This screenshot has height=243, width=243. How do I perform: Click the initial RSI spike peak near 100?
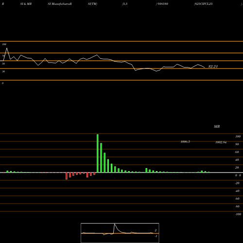(x=7, y=48)
